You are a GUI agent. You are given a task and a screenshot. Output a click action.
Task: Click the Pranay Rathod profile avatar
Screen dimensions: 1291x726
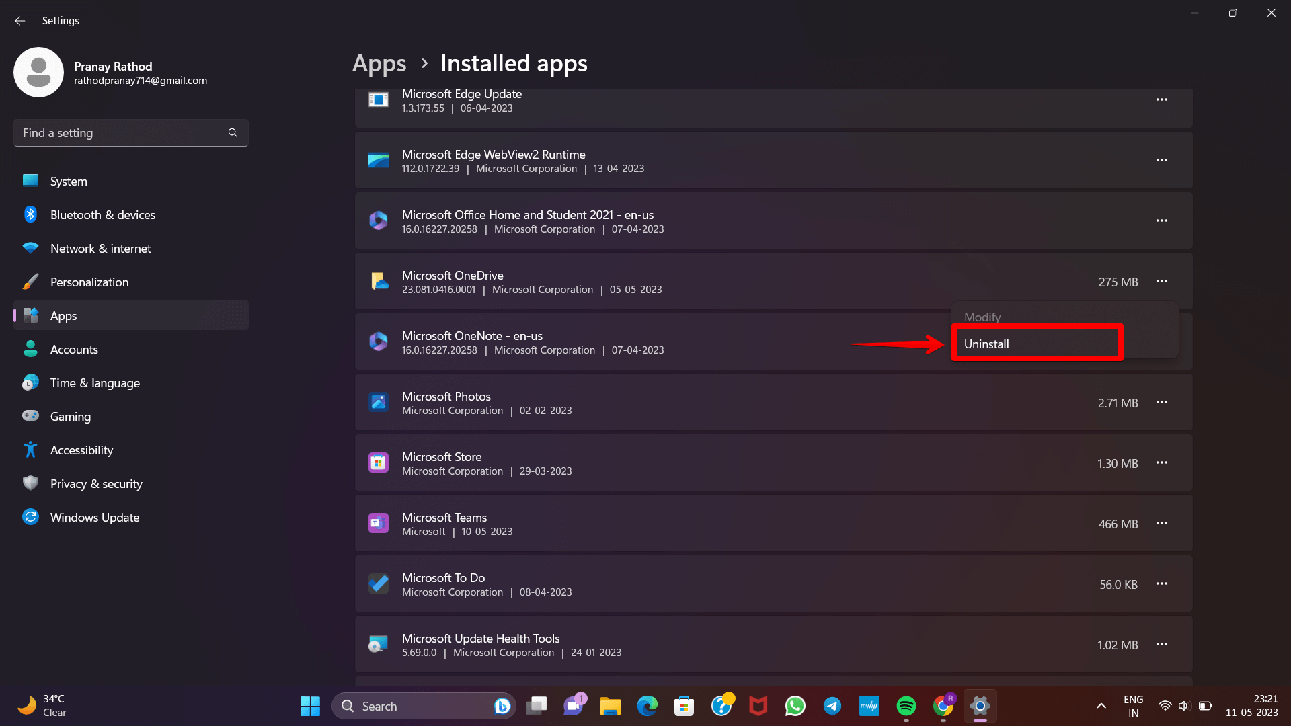coord(38,72)
